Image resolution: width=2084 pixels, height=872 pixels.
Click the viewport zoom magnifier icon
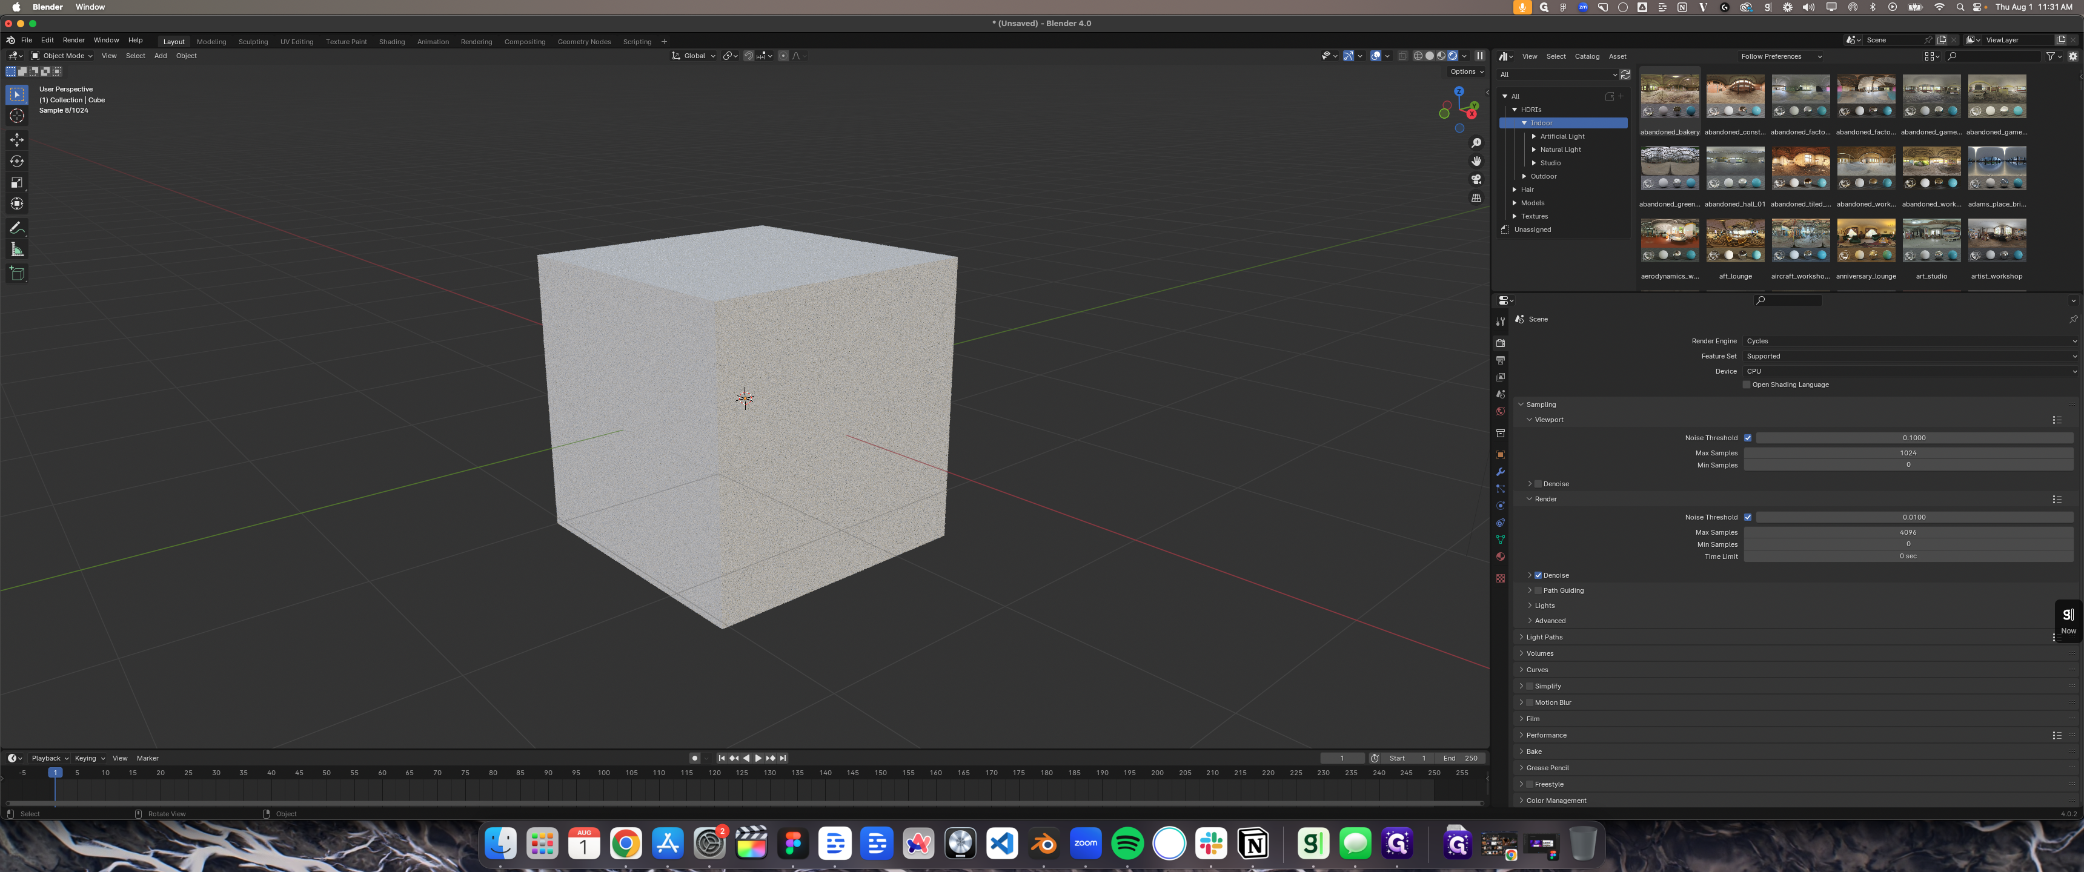tap(1476, 143)
